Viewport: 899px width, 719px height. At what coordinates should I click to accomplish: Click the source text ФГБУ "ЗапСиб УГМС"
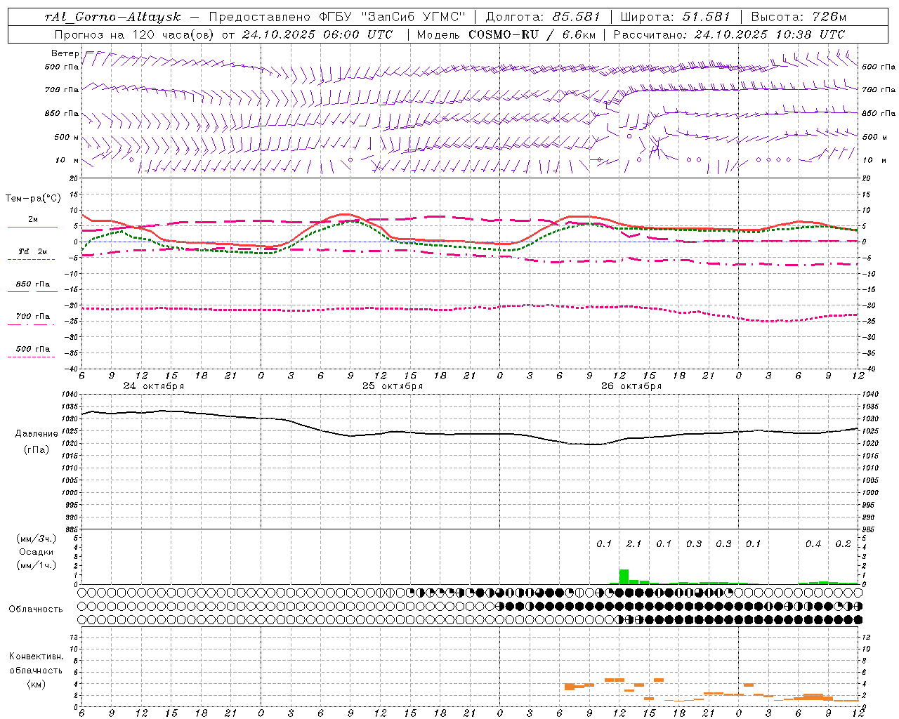tap(391, 17)
